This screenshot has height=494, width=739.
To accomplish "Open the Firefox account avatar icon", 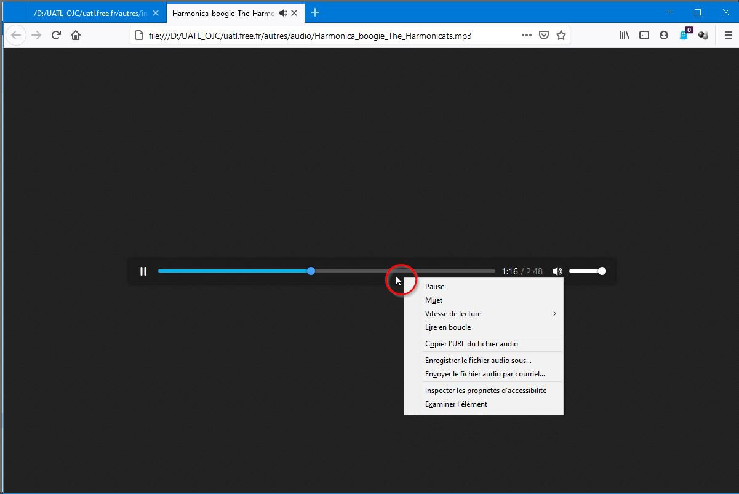I will pyautogui.click(x=664, y=35).
